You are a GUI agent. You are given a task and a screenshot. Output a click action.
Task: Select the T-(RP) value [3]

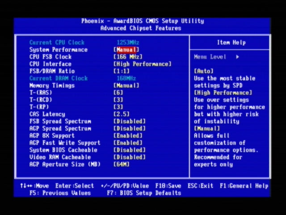[x=118, y=107]
